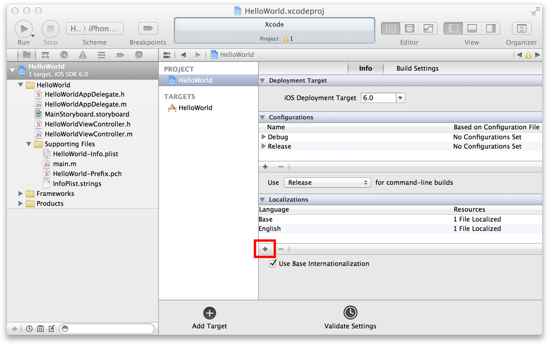Uncheck Use Base Internationalization
Image resolution: width=549 pixels, height=345 pixels.
pos(273,263)
